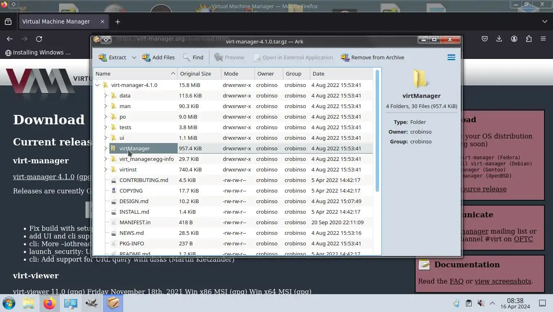The width and height of the screenshot is (553, 312).
Task: Select the data folder icon
Action: click(x=113, y=95)
